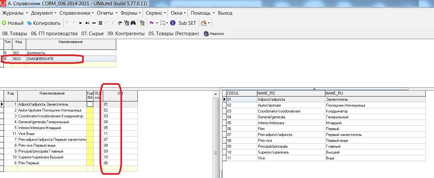The height and width of the screenshot is (178, 434).
Task: Click the NAME_RU column header
Action: 375,93
